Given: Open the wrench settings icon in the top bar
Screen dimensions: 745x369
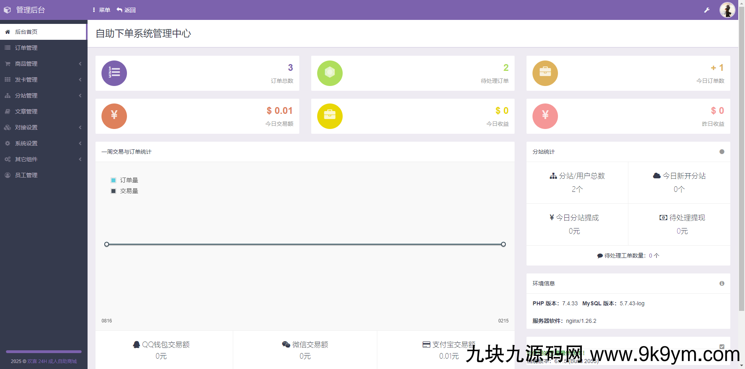Looking at the screenshot, I should [x=707, y=10].
